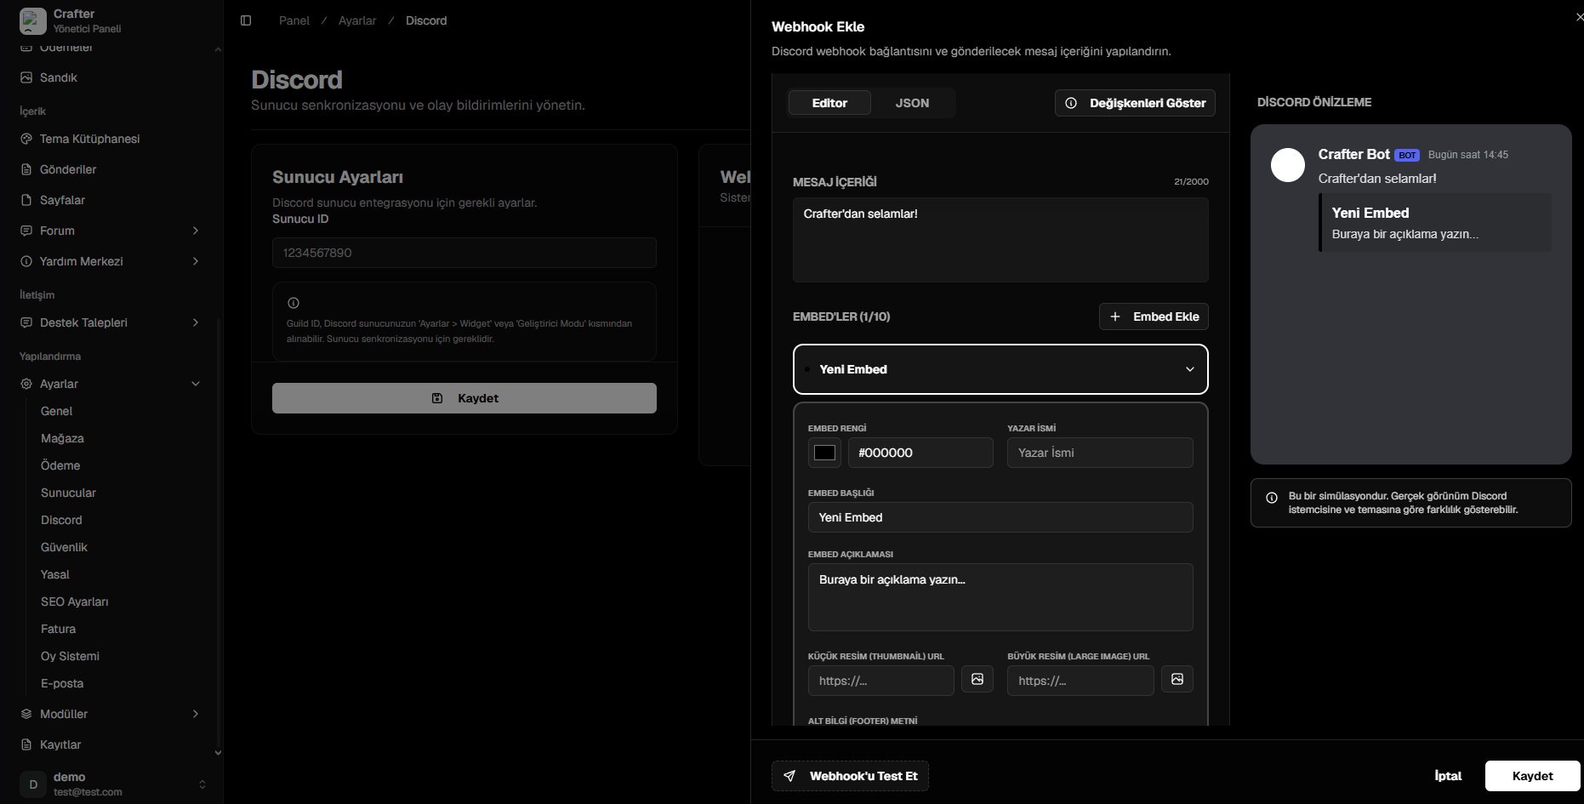Image resolution: width=1584 pixels, height=804 pixels.
Task: Save Sunucu Ayarları with Kaydet button
Action: 464,398
